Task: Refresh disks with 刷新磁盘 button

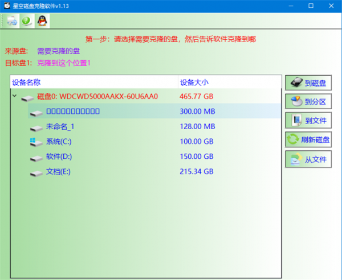Action: click(x=308, y=139)
